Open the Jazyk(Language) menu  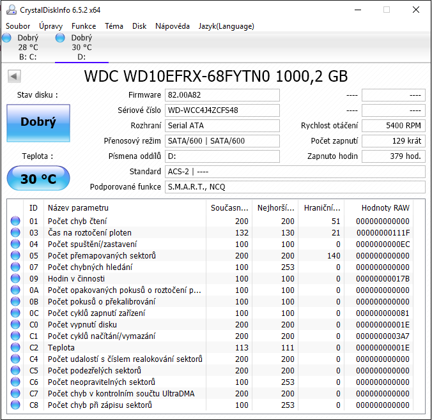pos(226,26)
